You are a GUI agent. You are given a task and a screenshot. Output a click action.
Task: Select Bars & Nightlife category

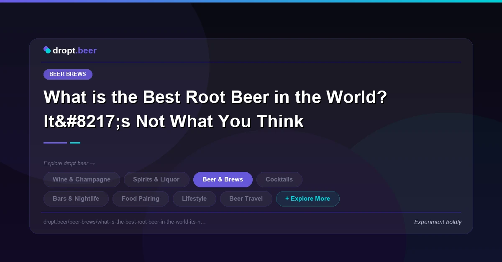[x=76, y=199]
